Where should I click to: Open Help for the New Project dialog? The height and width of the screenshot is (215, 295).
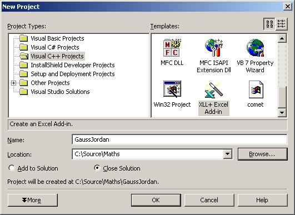coord(263,200)
